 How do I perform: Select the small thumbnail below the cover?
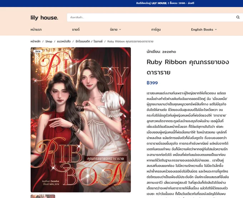pyautogui.click(x=43, y=196)
